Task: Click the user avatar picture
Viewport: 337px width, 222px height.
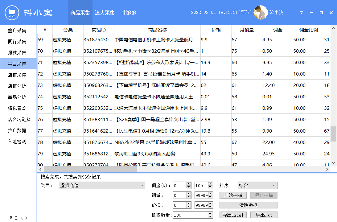Action: pos(261,13)
